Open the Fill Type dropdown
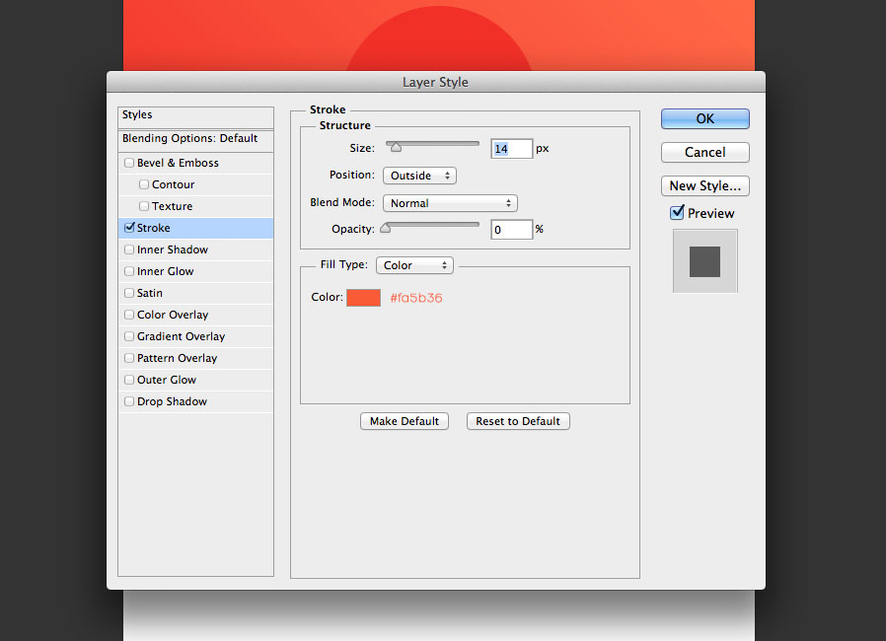 click(x=414, y=264)
